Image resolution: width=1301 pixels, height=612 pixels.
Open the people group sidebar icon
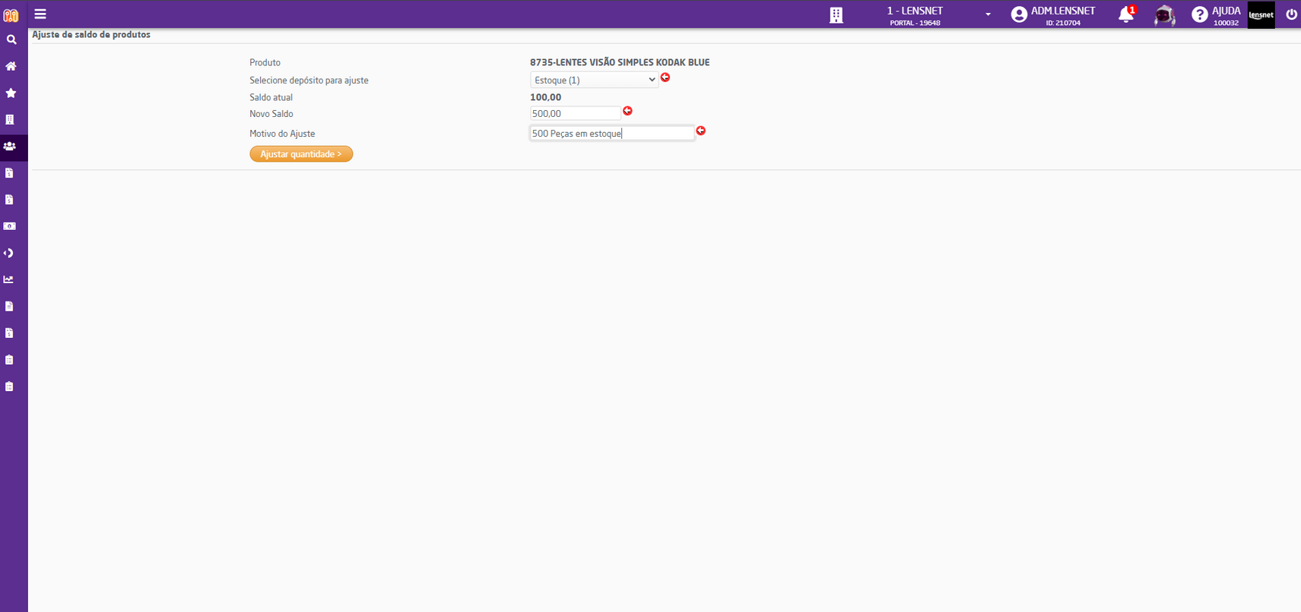tap(10, 146)
